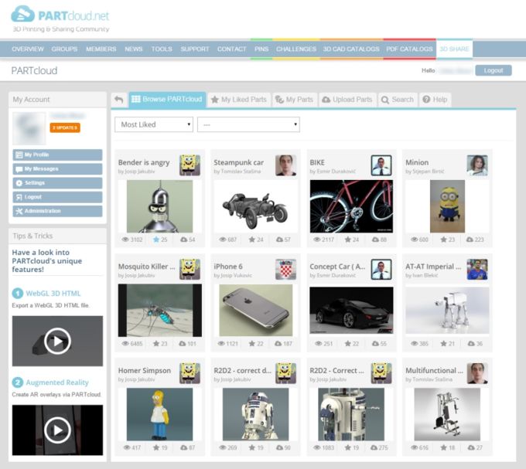
Task: Click the flag avatar on iPhone 6 card
Action: 285,270
